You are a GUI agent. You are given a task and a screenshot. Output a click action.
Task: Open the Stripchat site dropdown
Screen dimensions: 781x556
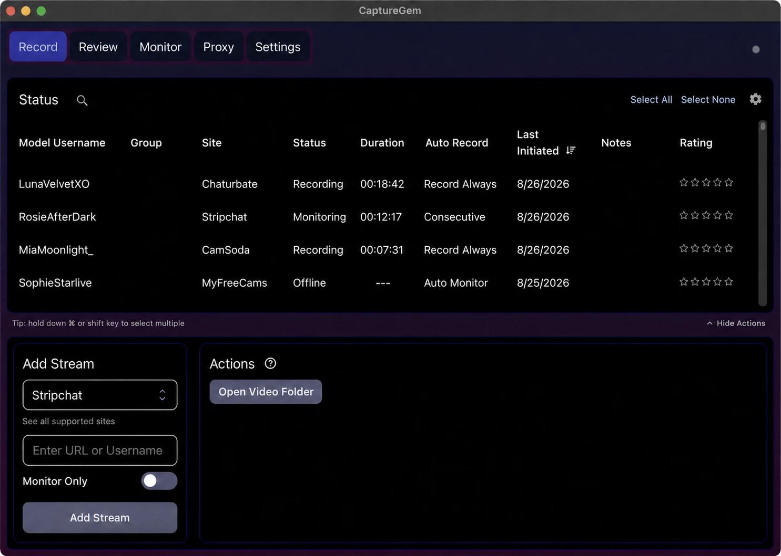[x=100, y=395]
